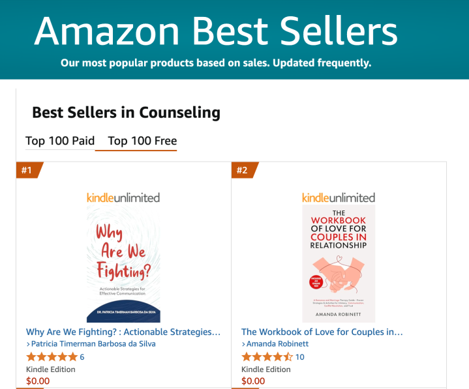The width and height of the screenshot is (469, 389).
Task: Click the star rating for Workbook of Love
Action: click(267, 357)
